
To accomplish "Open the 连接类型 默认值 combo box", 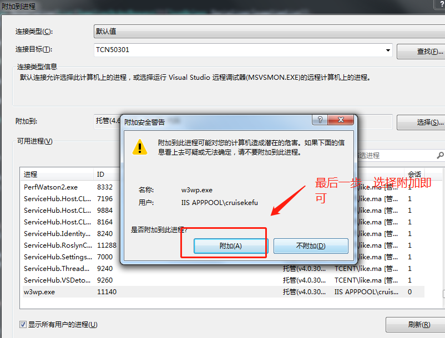I will click(269, 32).
